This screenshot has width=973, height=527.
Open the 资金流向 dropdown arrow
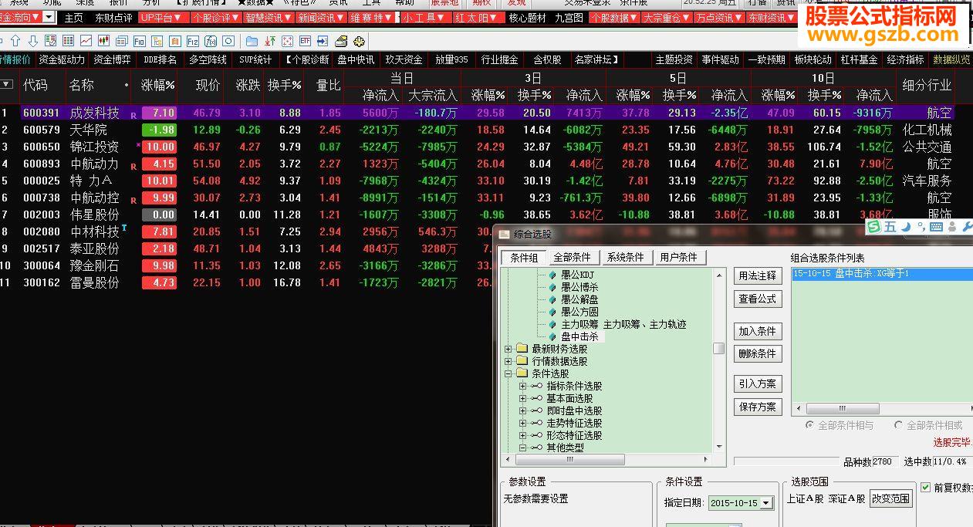[x=49, y=17]
